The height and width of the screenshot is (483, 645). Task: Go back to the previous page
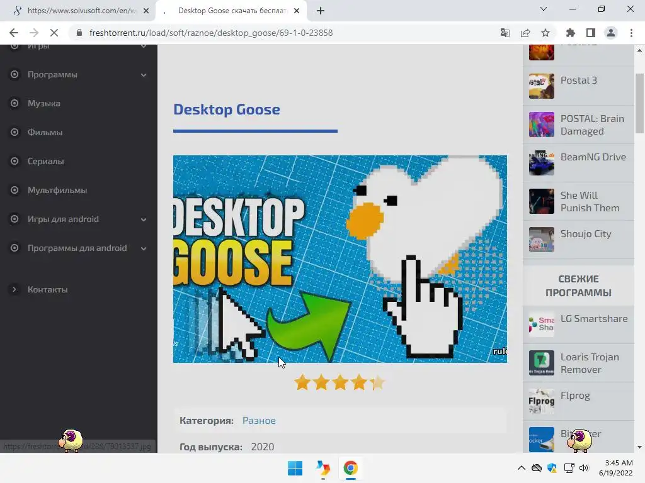coord(14,33)
